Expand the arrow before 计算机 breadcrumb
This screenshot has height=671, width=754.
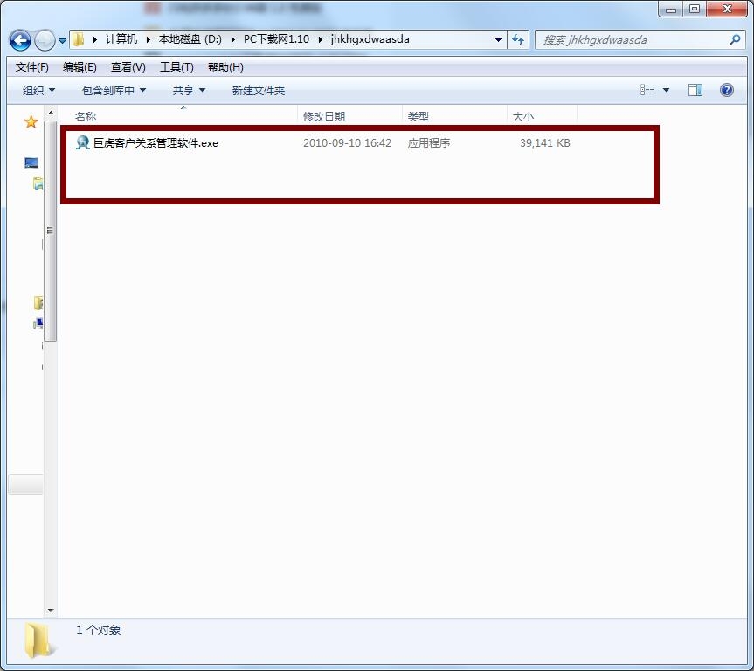tap(94, 39)
